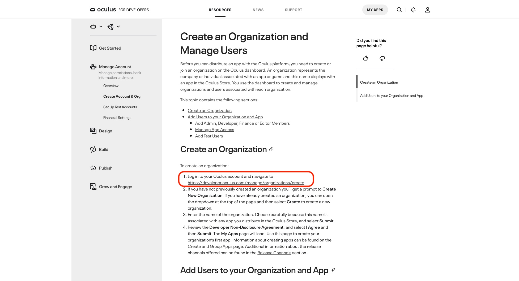
Task: Click the Build tools icon
Action: click(93, 149)
